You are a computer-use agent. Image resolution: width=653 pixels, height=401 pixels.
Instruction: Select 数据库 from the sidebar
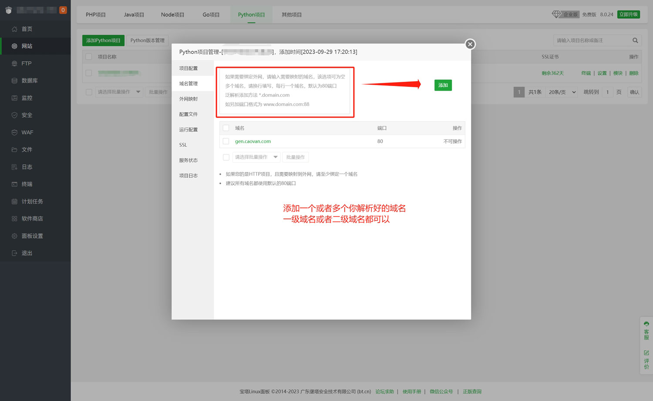coord(29,80)
